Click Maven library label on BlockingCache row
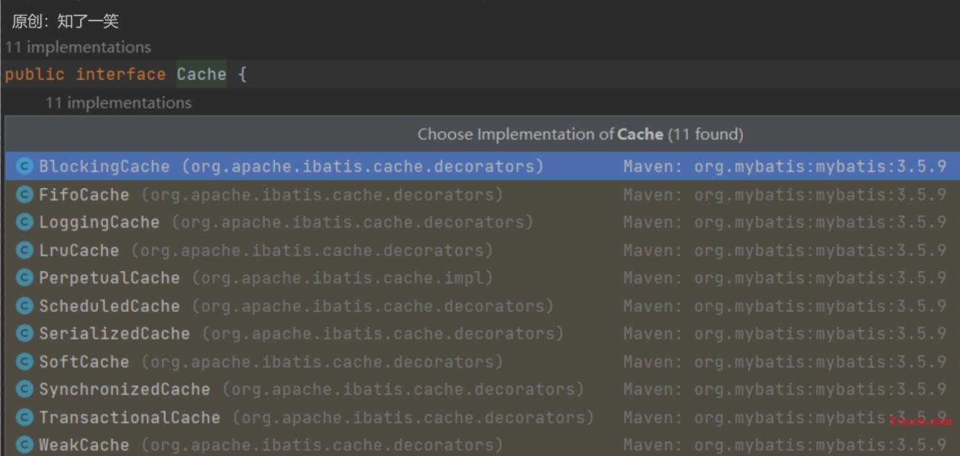 tap(785, 167)
